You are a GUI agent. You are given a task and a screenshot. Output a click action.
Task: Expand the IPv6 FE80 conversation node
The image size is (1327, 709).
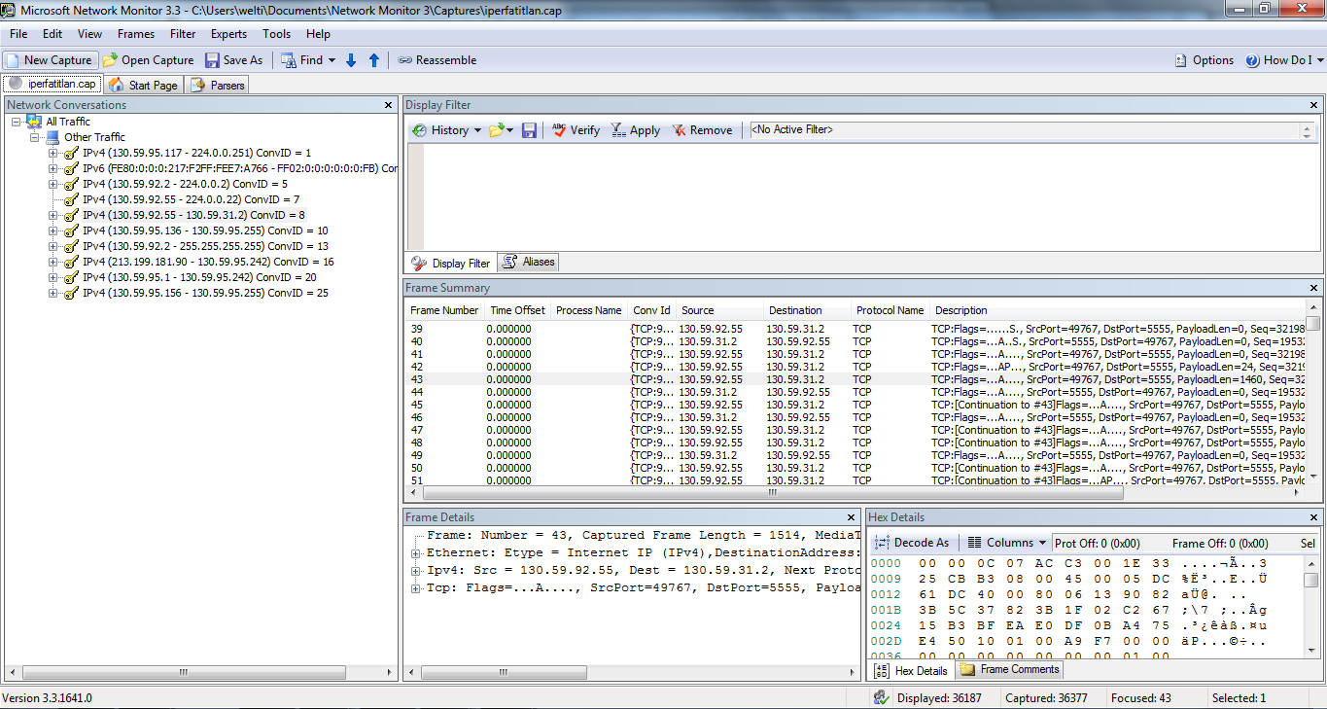[53, 168]
